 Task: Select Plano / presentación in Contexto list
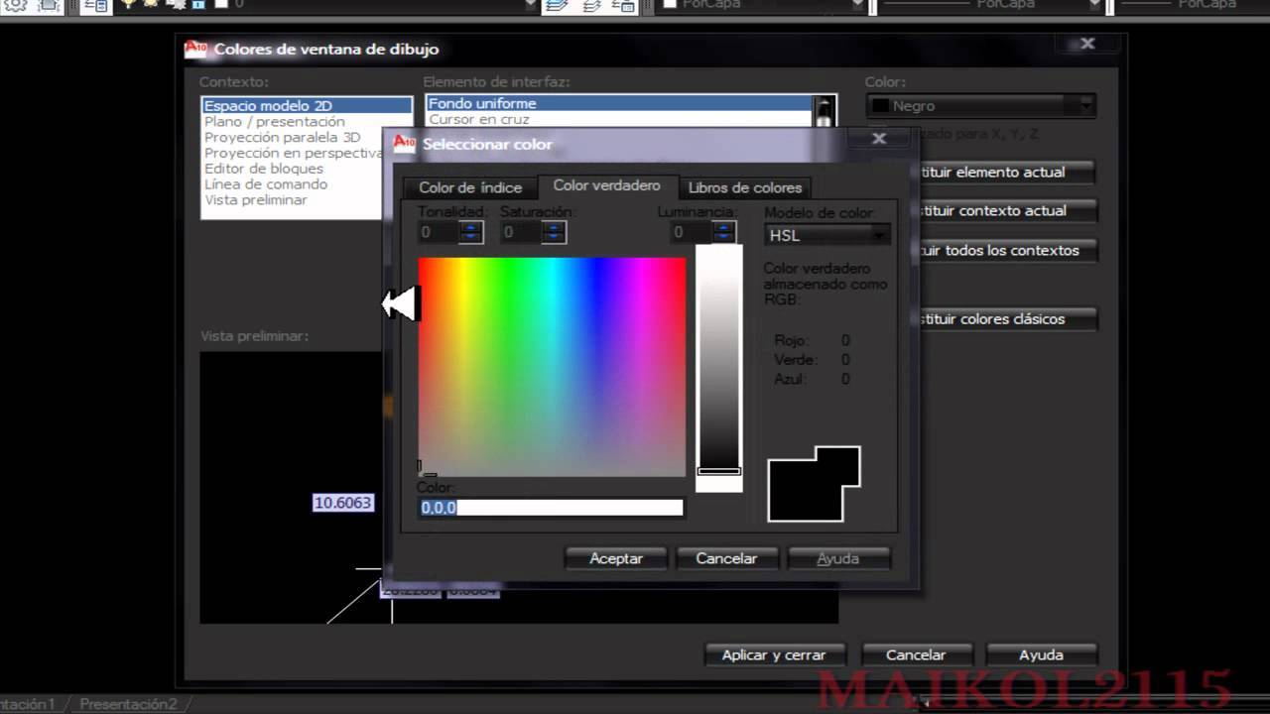click(275, 121)
